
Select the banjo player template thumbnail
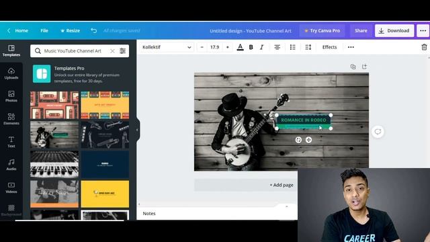pyautogui.click(x=54, y=134)
